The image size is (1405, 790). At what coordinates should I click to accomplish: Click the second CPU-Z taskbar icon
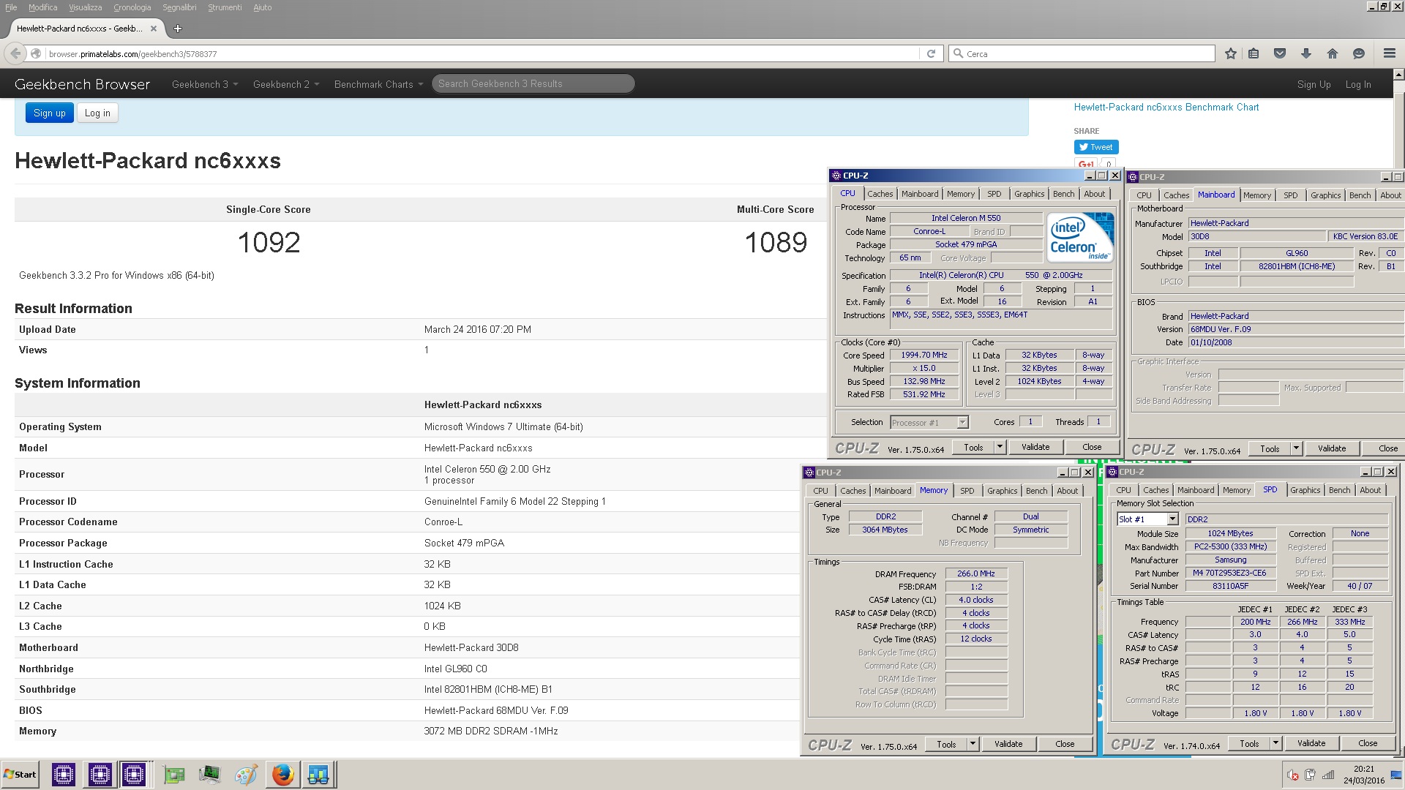coord(99,774)
